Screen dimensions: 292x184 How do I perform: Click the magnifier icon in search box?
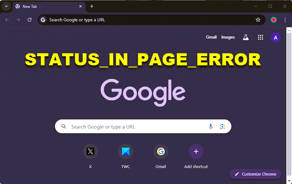tap(64, 127)
